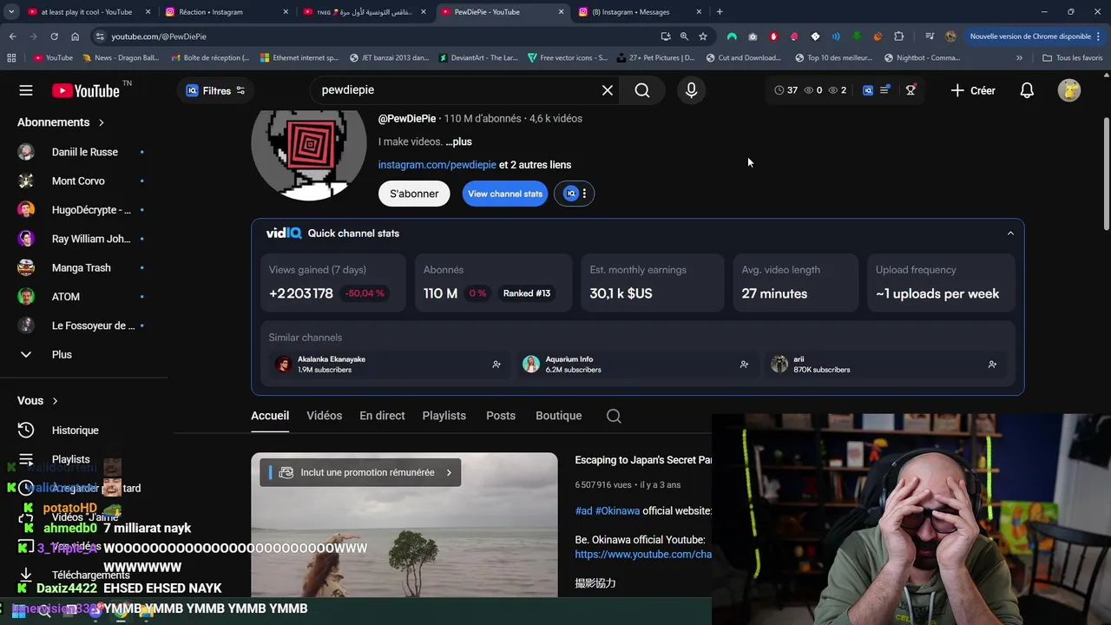Open the vidIQ IQ icon in header
The image size is (1111, 625).
(x=867, y=90)
